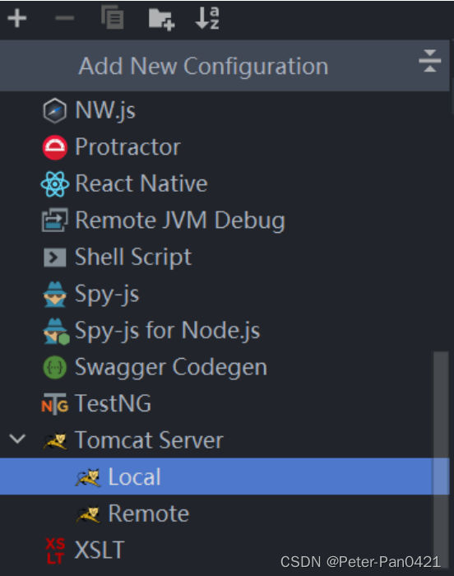This screenshot has height=576, width=454.
Task: Sort configurations alphabetically
Action: pyautogui.click(x=207, y=18)
